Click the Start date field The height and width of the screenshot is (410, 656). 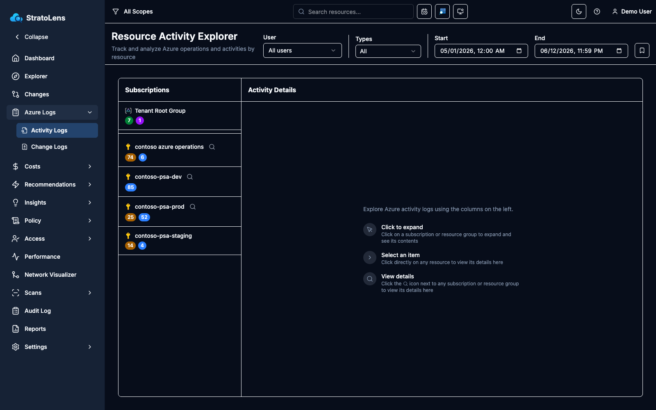(x=481, y=51)
